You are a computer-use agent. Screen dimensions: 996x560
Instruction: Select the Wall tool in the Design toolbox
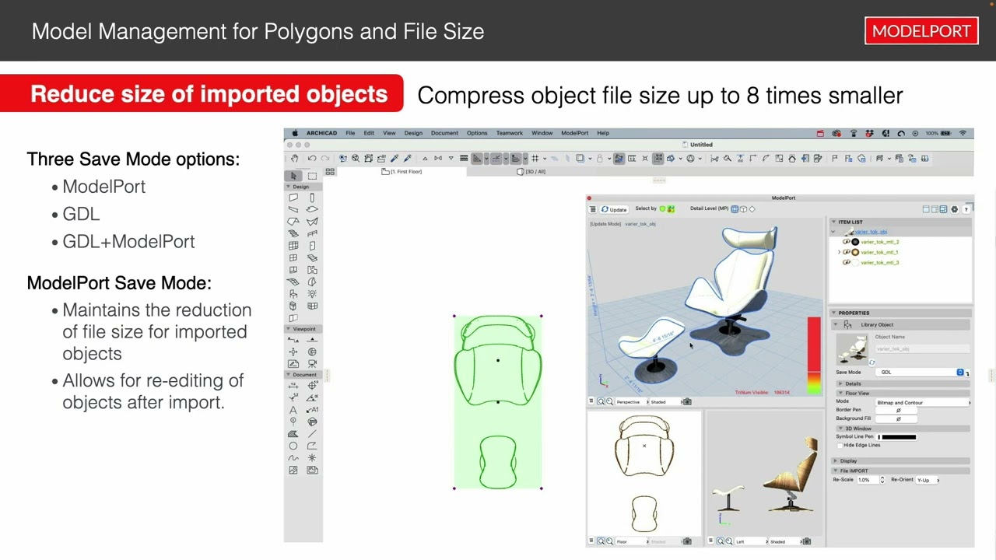[293, 198]
